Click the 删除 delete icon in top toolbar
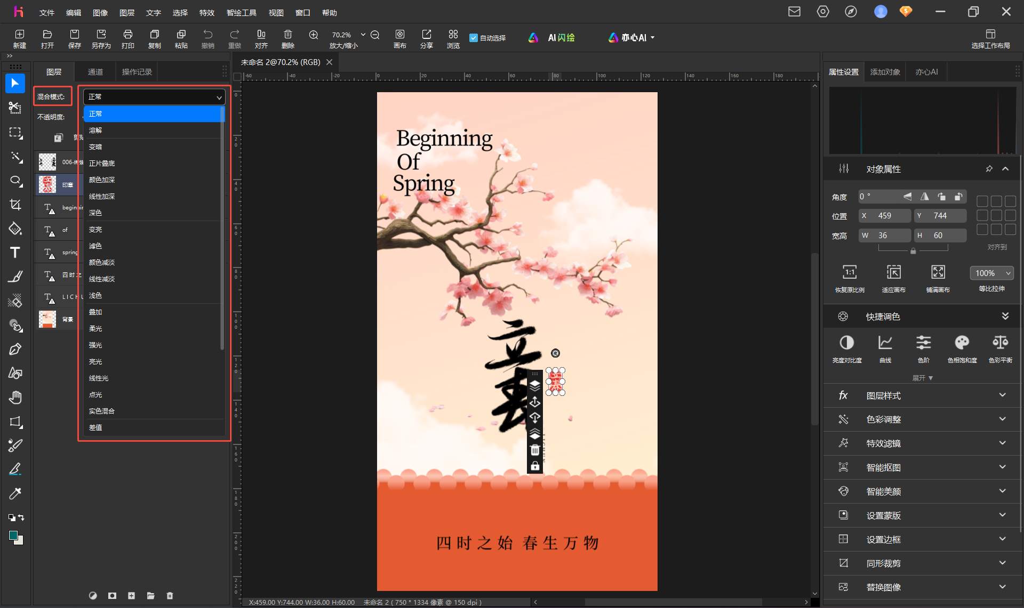The image size is (1024, 608). 288,38
